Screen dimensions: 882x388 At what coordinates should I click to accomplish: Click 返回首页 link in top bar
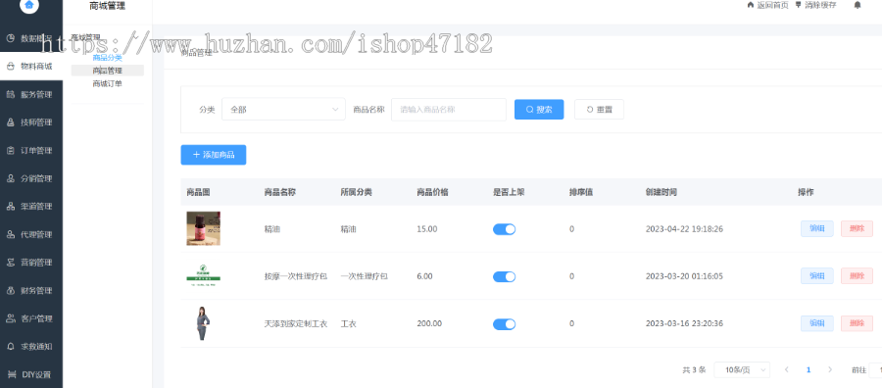click(x=767, y=5)
